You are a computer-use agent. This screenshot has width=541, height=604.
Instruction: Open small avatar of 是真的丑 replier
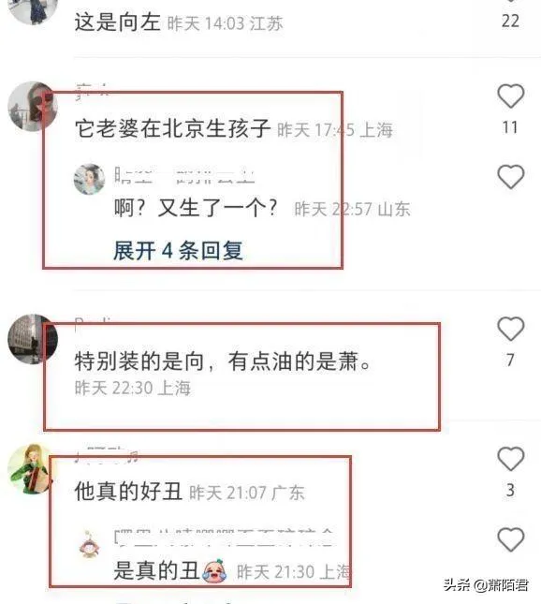coord(89,544)
